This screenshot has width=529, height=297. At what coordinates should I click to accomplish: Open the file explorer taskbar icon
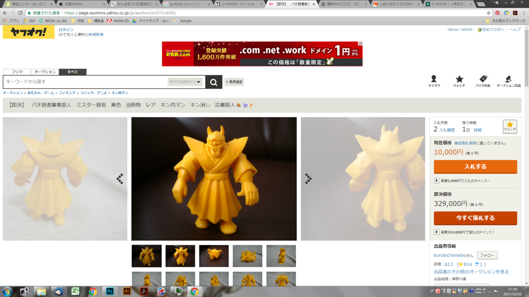[x=41, y=291]
